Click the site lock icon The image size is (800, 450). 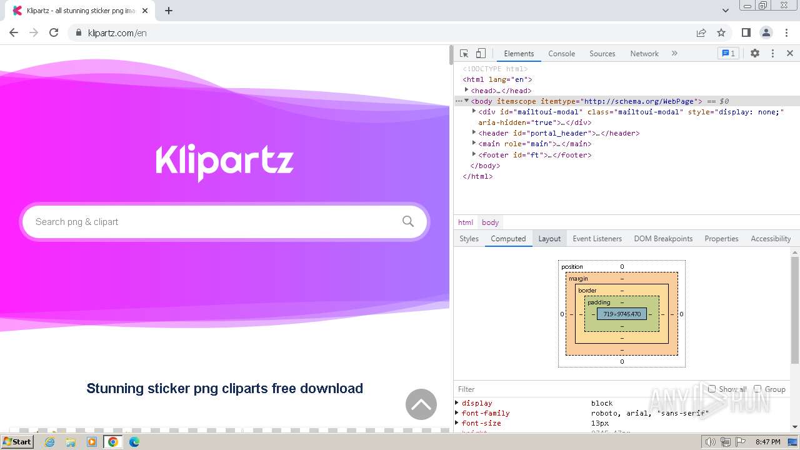[79, 32]
